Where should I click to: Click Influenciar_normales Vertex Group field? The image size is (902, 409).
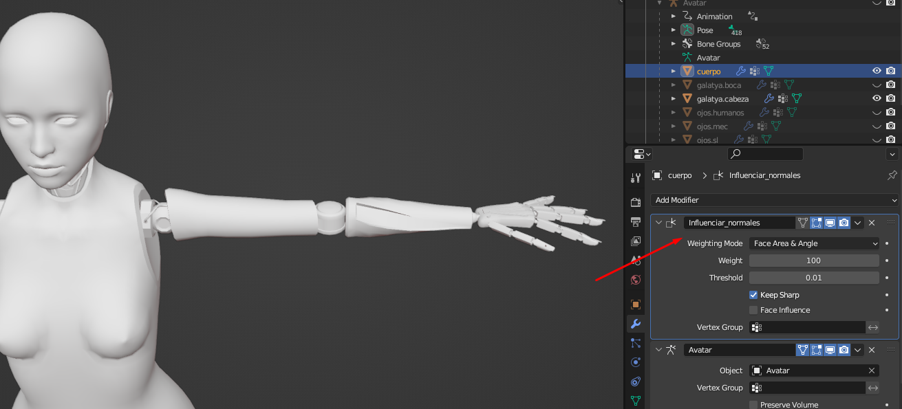807,327
